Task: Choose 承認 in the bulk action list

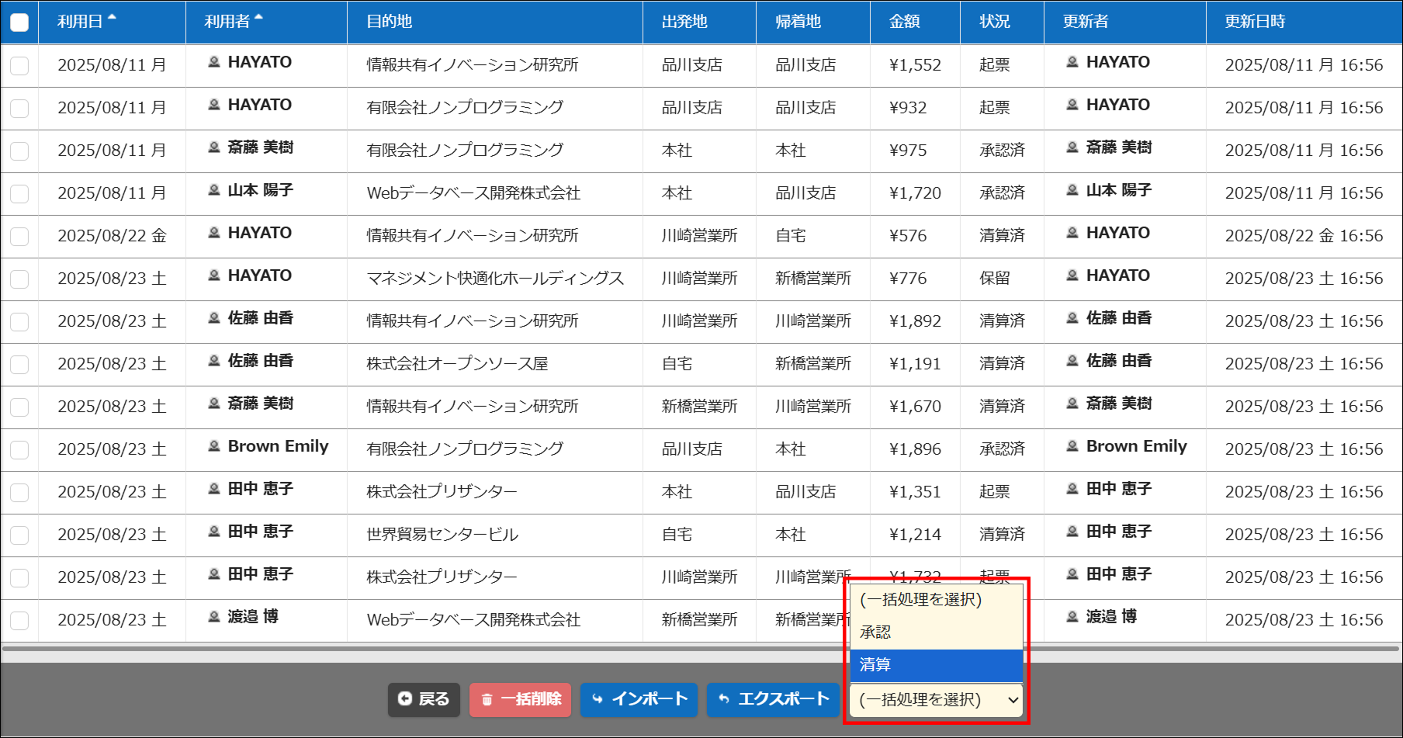Action: [x=937, y=632]
